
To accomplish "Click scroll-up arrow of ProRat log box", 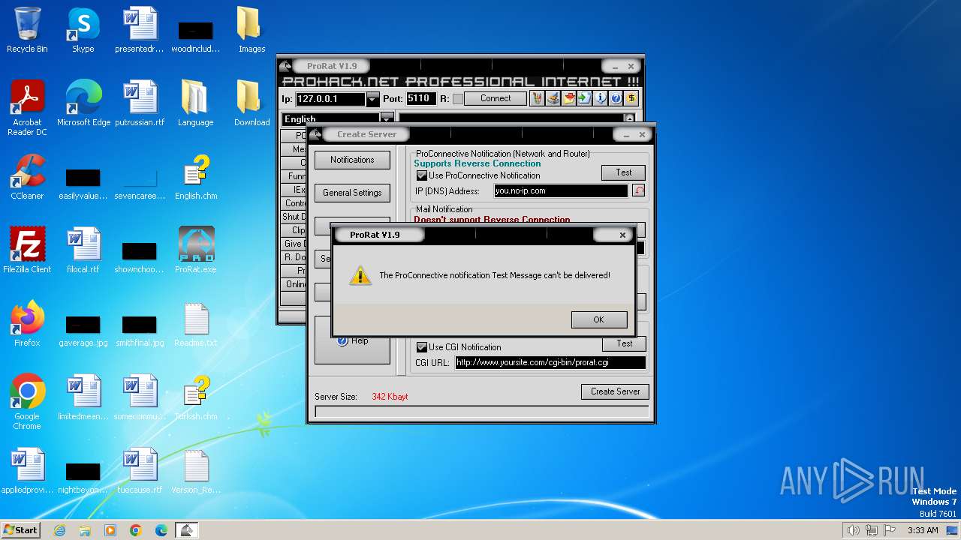I will (x=629, y=118).
